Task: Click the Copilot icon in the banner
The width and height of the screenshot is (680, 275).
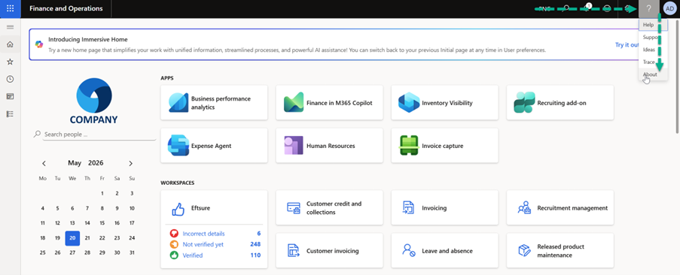Action: tap(39, 44)
